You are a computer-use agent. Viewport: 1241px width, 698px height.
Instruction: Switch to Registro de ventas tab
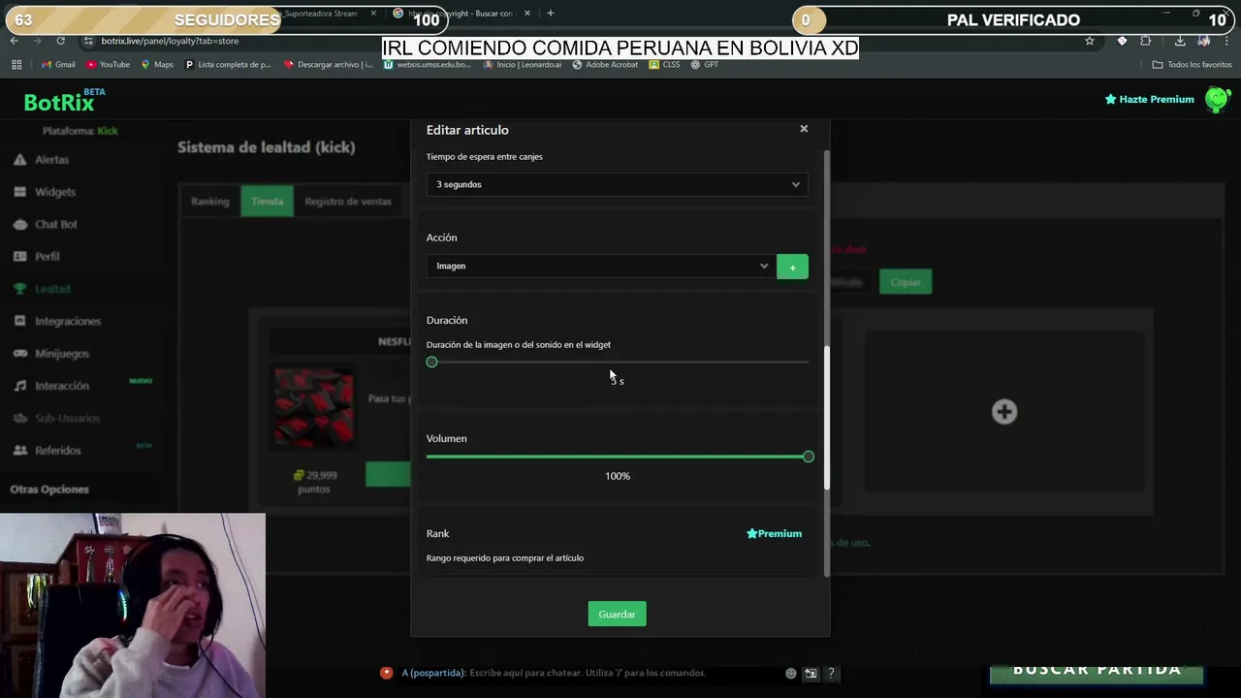click(x=348, y=201)
